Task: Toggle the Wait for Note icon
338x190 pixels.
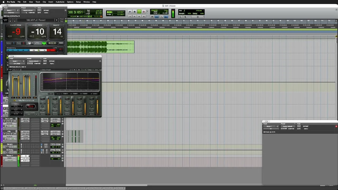Action: pyautogui.click(x=152, y=17)
